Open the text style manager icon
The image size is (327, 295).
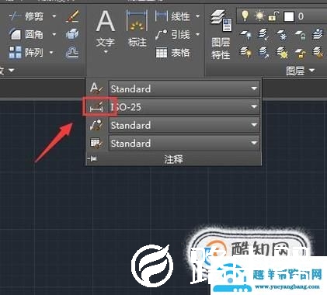point(96,88)
